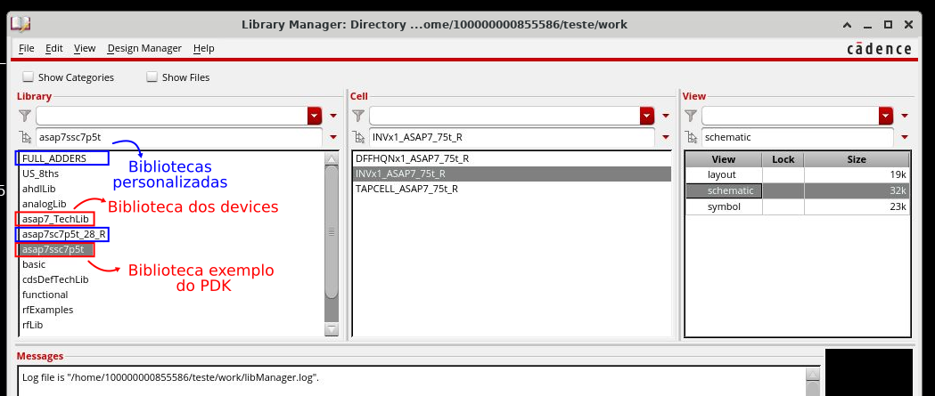Select the asap7_TechLib library

(55, 219)
